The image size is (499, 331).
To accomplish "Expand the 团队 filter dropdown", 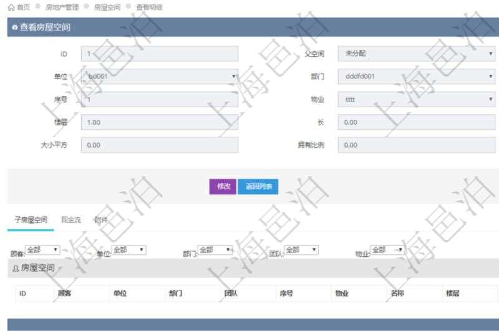I will [301, 250].
